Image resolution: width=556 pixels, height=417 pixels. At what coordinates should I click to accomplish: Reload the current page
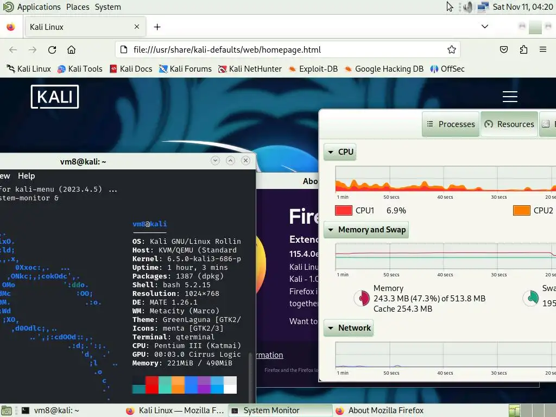(52, 50)
